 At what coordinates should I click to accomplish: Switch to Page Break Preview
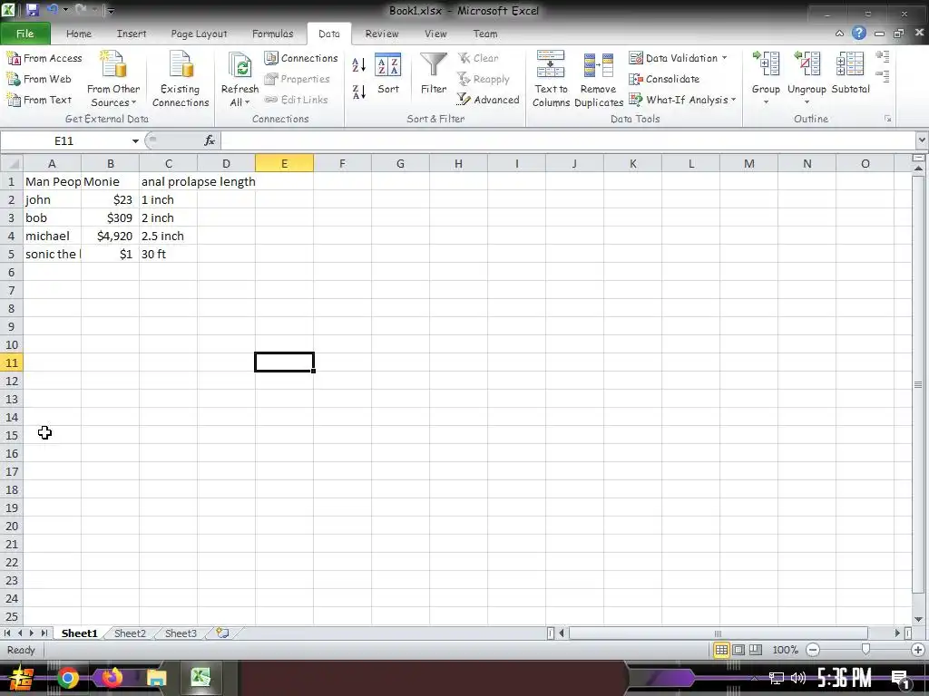point(756,650)
